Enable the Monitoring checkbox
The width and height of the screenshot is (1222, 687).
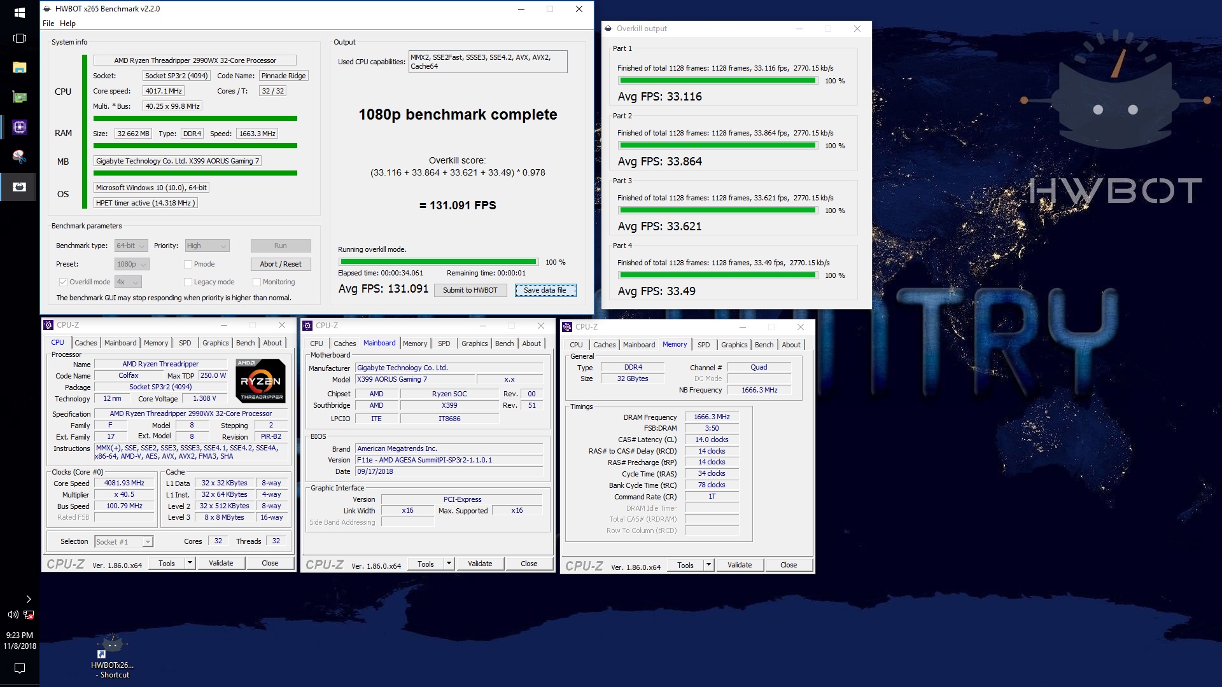click(256, 282)
